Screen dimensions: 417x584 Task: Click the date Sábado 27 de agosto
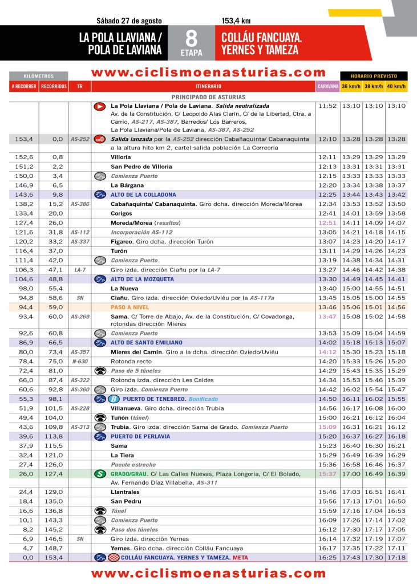(129, 21)
